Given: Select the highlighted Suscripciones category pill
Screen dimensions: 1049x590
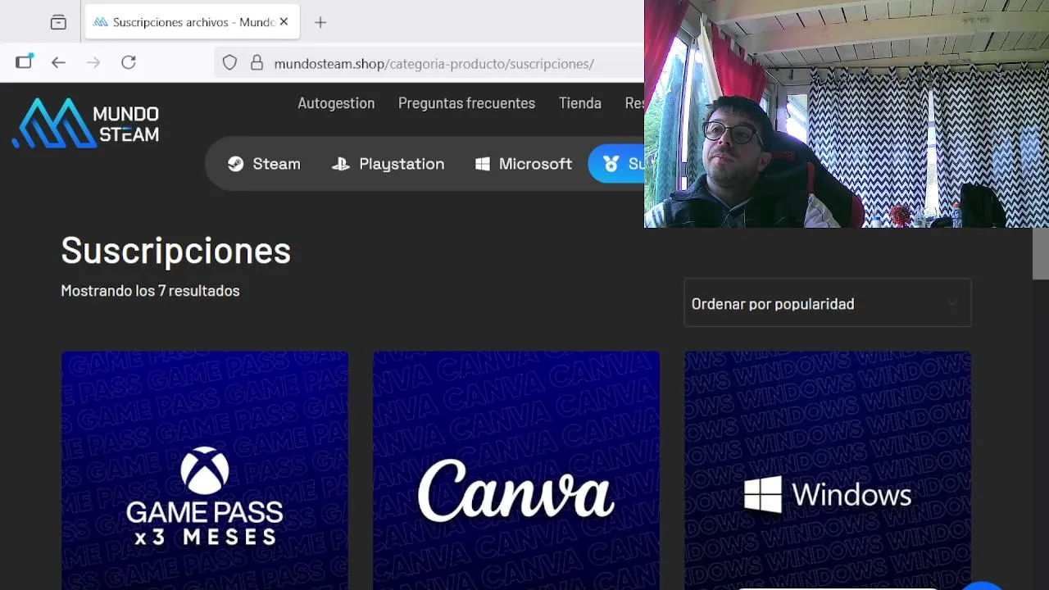Looking at the screenshot, I should 616,164.
